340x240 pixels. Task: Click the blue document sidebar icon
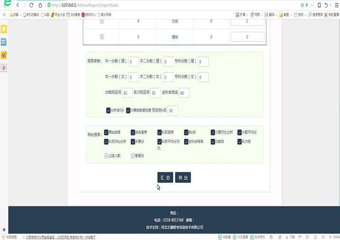[4, 42]
